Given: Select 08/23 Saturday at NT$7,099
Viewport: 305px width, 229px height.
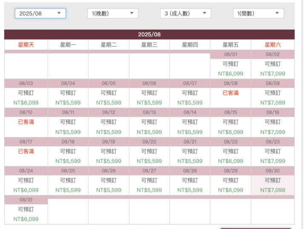Looking at the screenshot, I should pyautogui.click(x=273, y=156).
